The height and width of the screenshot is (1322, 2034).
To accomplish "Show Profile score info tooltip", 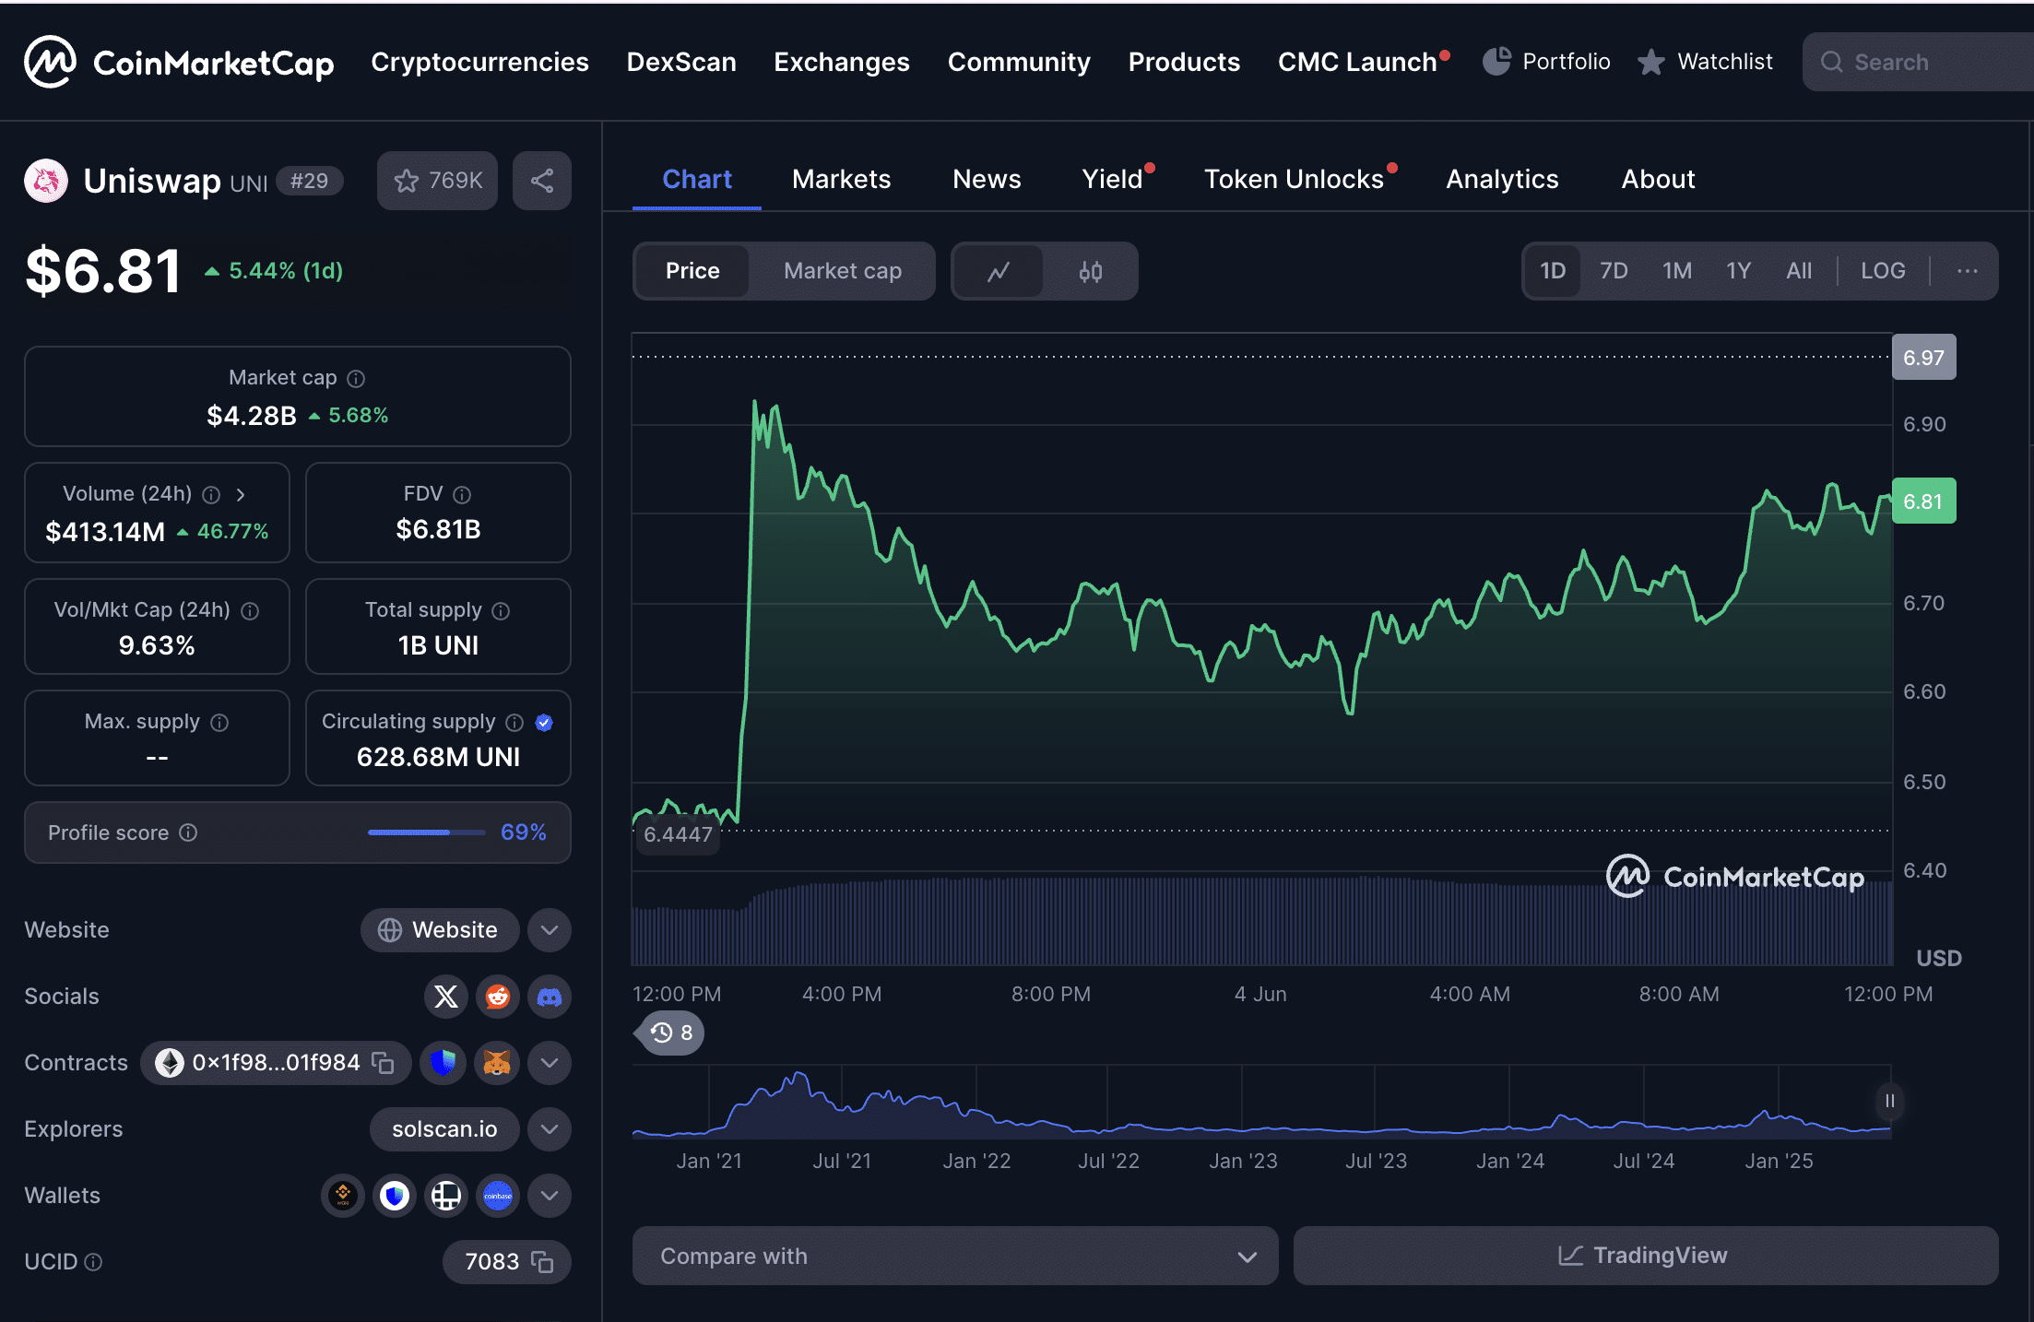I will tap(188, 832).
